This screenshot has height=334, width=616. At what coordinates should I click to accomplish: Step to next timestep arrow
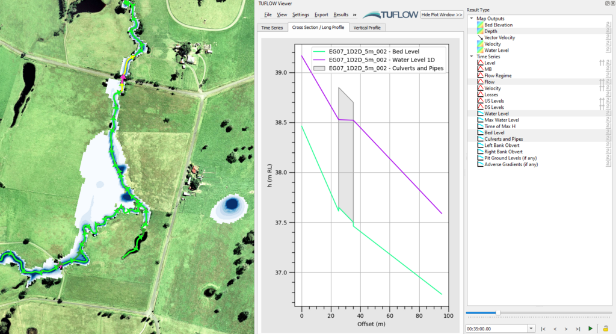566,329
